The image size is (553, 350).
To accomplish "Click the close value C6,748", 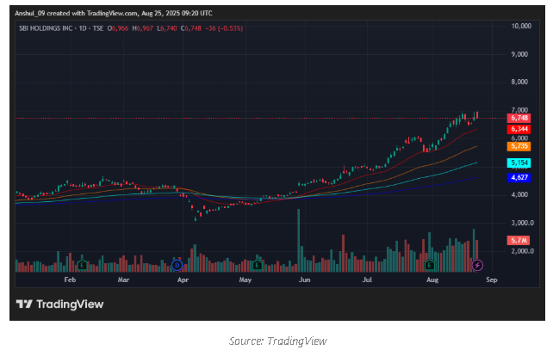I will click(191, 28).
